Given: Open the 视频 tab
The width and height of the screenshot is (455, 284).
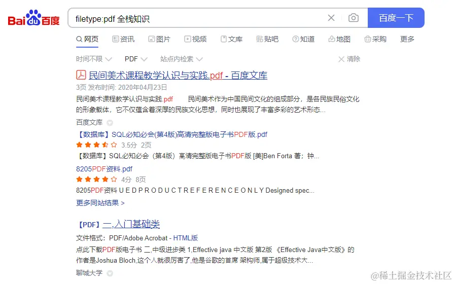Looking at the screenshot, I should 195,39.
